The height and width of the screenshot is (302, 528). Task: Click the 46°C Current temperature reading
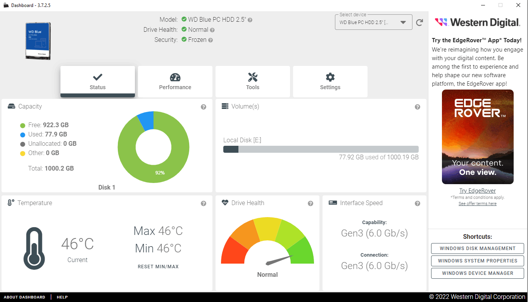(78, 244)
